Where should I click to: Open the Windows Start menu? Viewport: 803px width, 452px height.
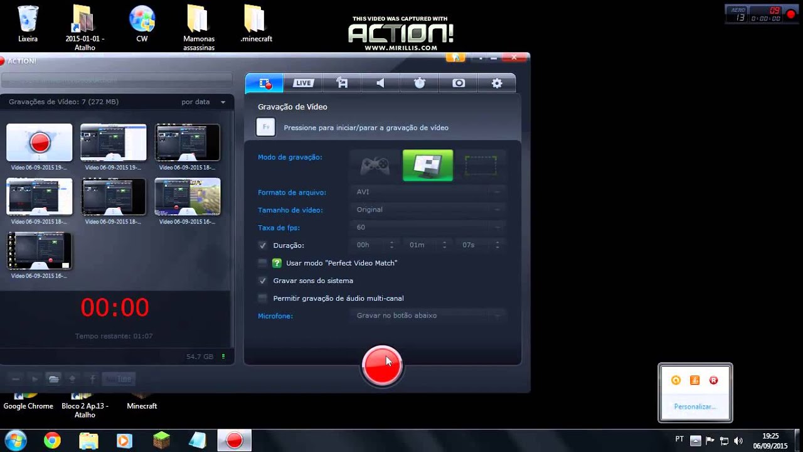click(x=15, y=441)
